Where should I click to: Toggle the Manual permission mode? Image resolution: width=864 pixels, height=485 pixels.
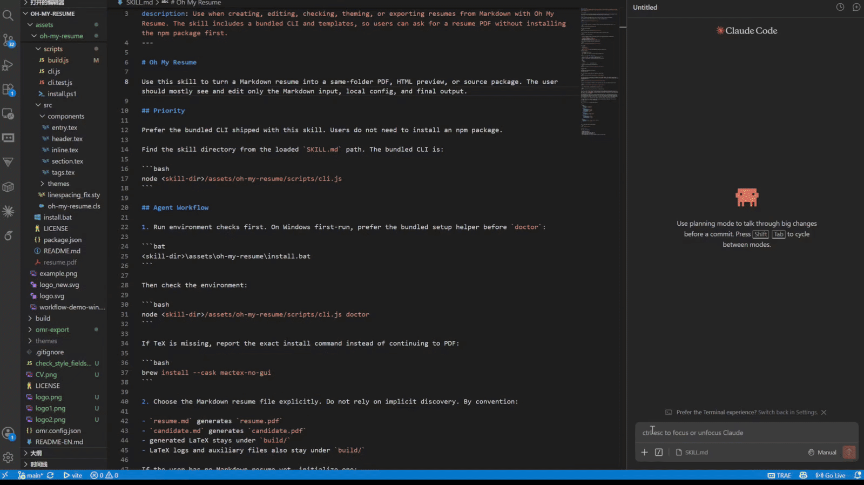822,452
